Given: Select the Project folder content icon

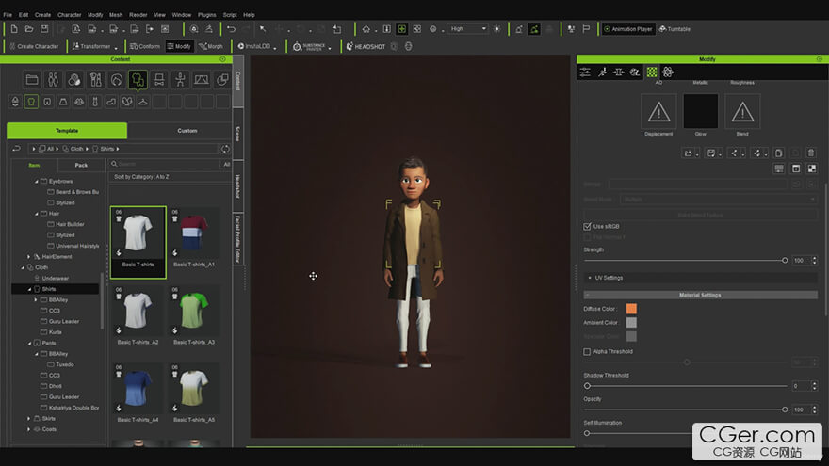Looking at the screenshot, I should point(32,80).
